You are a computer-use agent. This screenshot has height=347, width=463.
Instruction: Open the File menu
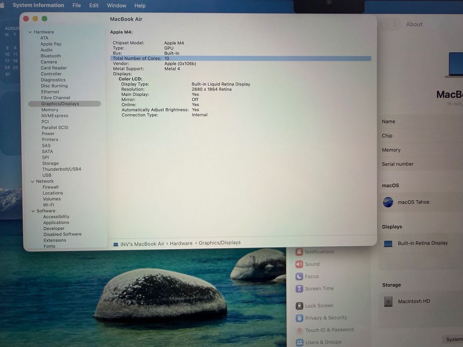76,5
